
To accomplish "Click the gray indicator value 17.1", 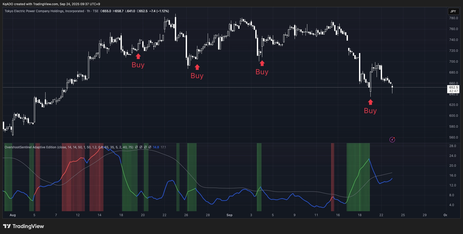I will (163, 147).
